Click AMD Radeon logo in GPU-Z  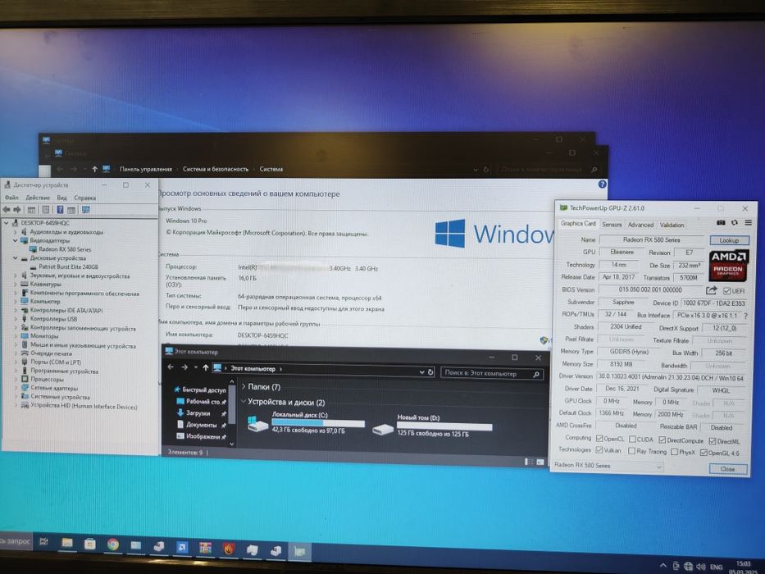728,265
